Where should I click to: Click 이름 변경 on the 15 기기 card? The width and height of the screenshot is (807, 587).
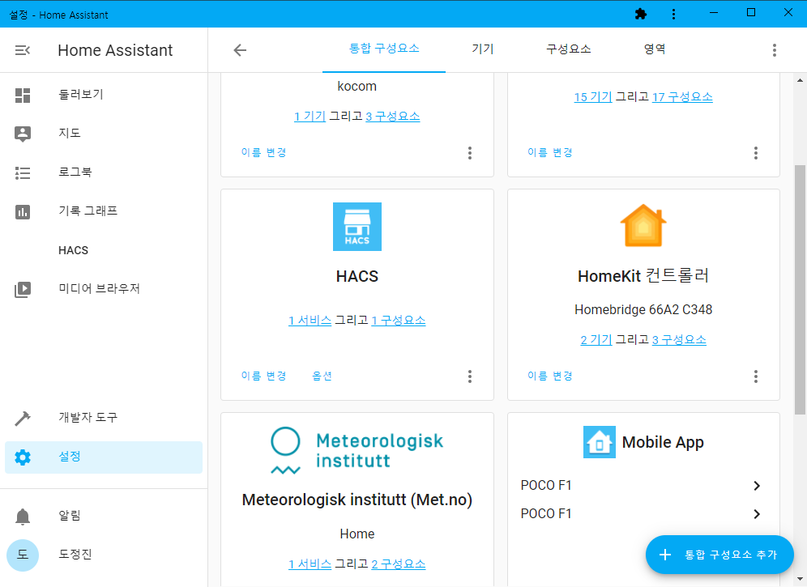(x=549, y=153)
